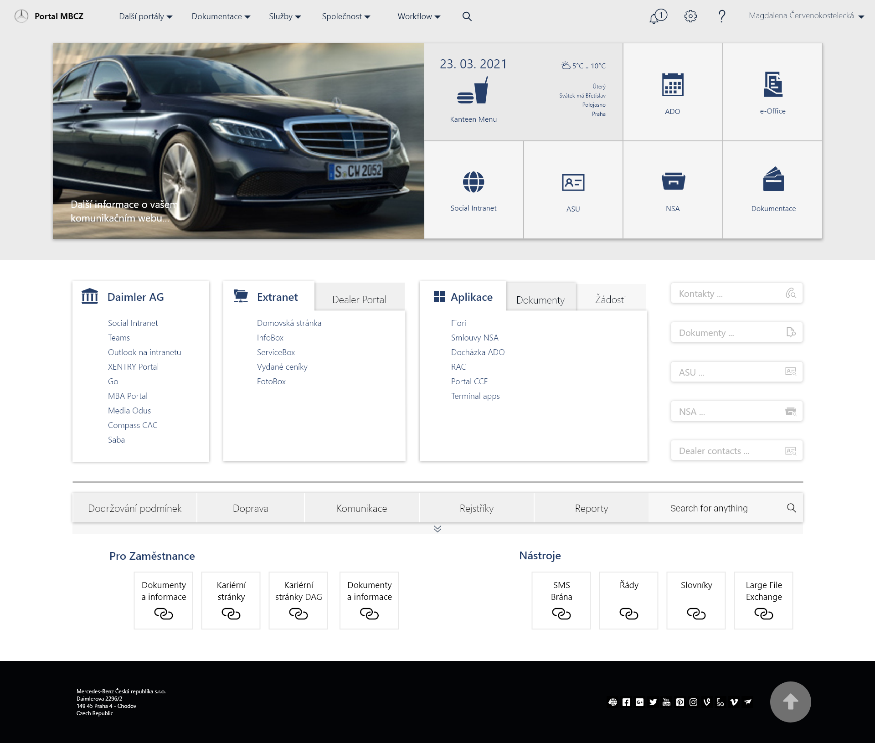Open the NSA tile
875x743 pixels.
(x=672, y=191)
